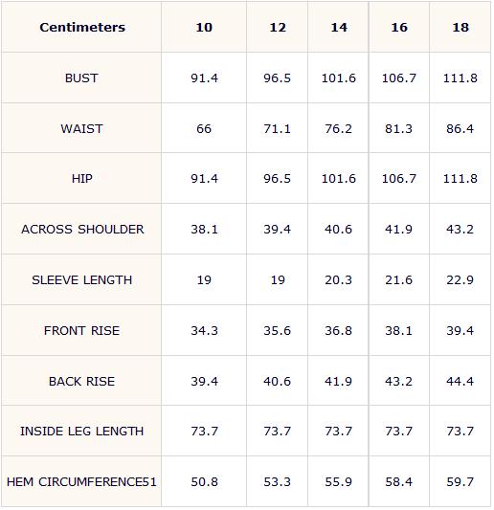Click the waist value 66 cell
Image resolution: width=494 pixels, height=510 pixels.
(204, 129)
